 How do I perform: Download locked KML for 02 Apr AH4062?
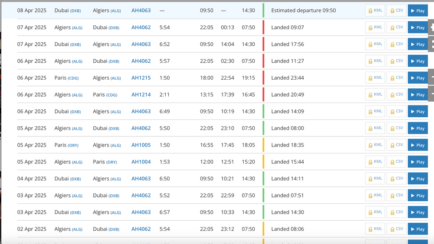pos(375,229)
